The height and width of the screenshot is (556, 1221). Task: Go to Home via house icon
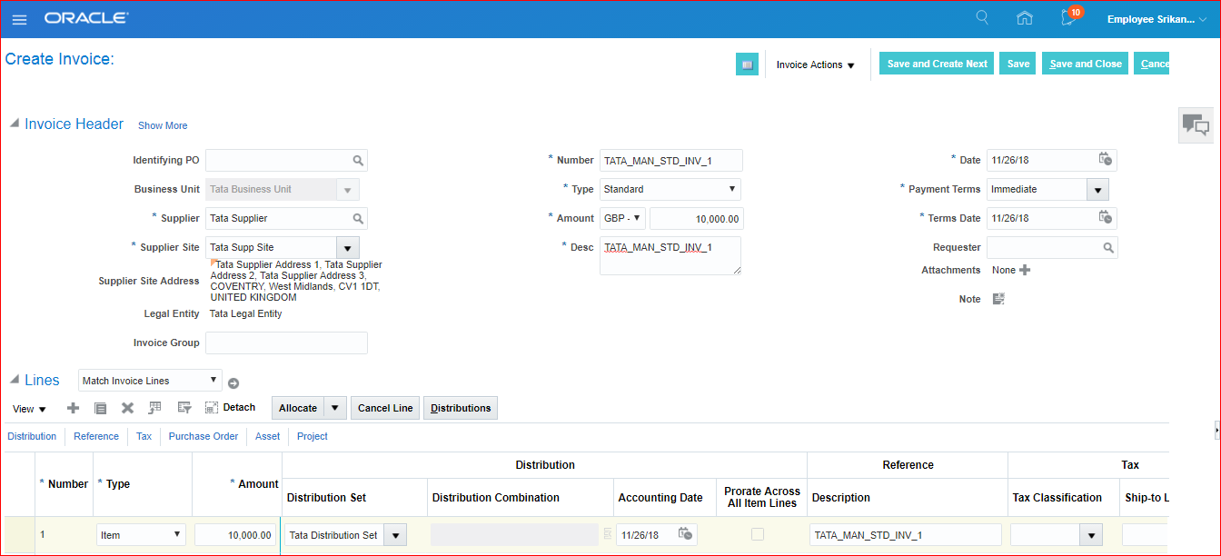click(x=1025, y=18)
